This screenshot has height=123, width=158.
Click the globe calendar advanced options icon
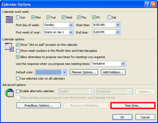click(x=9, y=93)
